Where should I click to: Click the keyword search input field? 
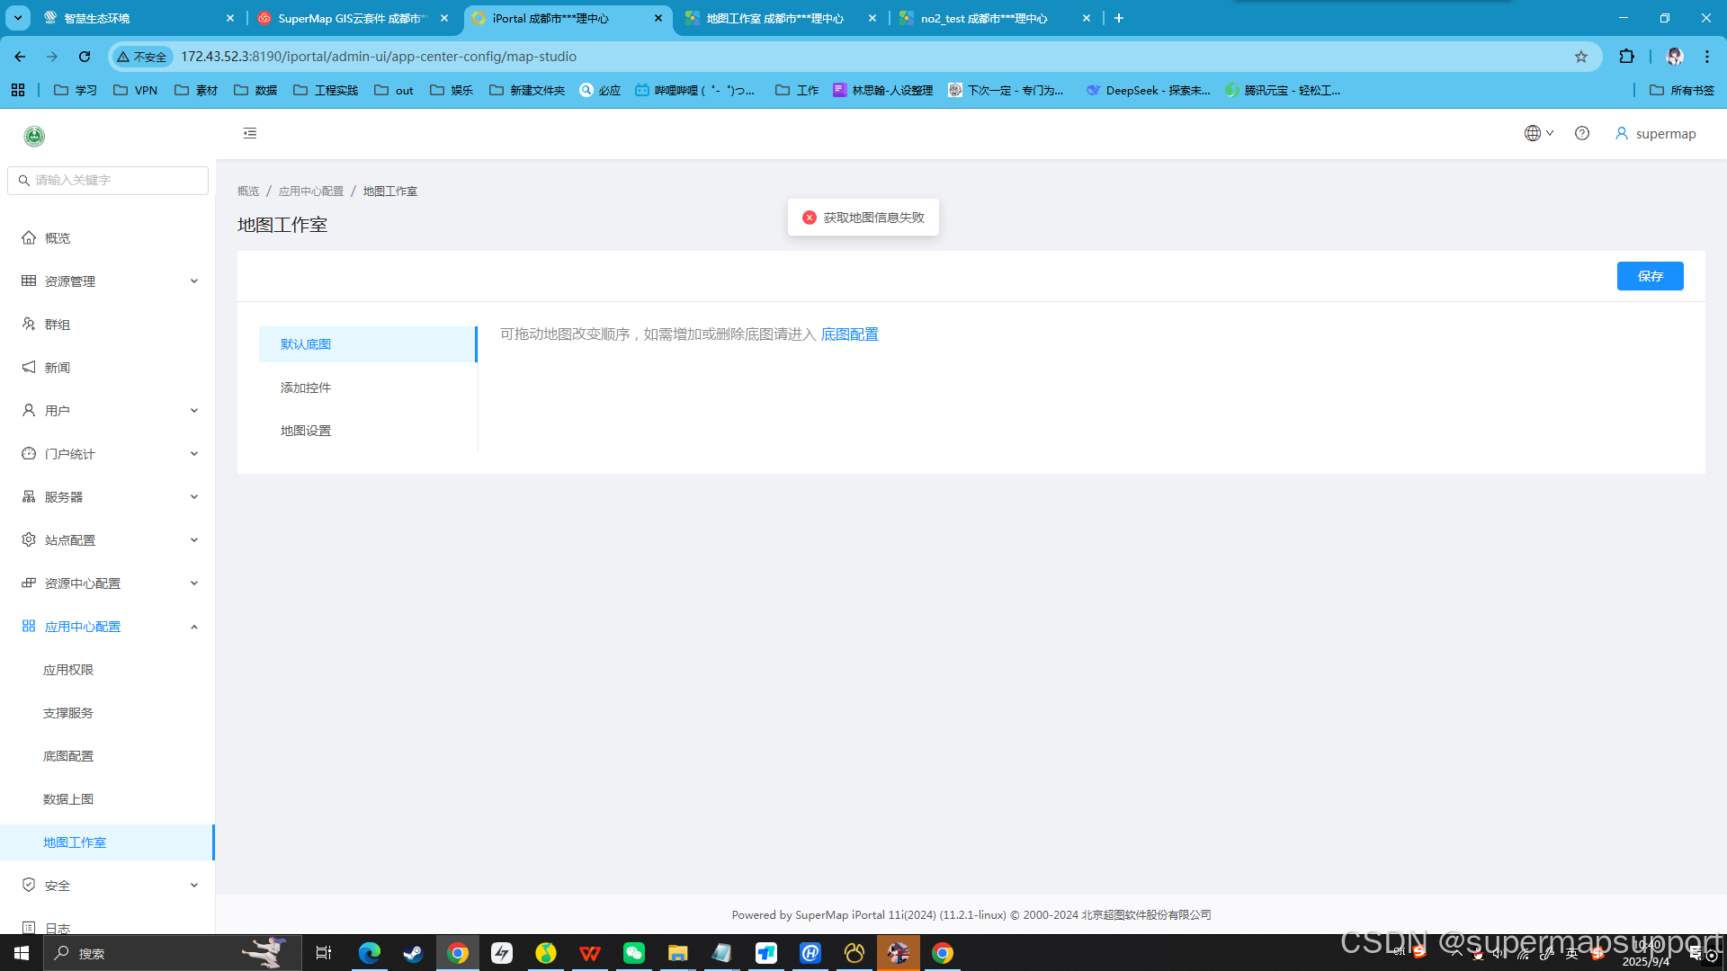coord(108,180)
